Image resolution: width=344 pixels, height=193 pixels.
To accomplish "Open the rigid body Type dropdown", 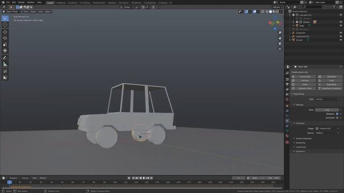I will (x=327, y=99).
